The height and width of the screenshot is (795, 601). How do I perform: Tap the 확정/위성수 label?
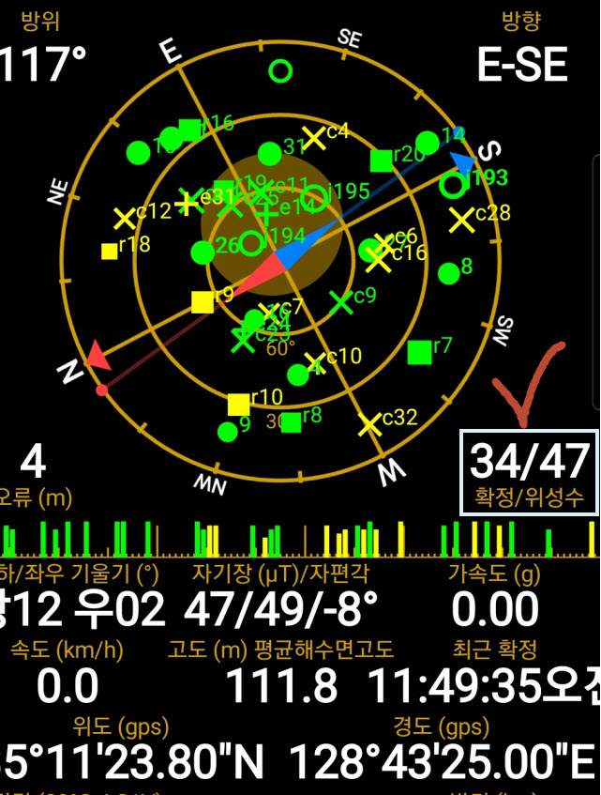pos(529,497)
